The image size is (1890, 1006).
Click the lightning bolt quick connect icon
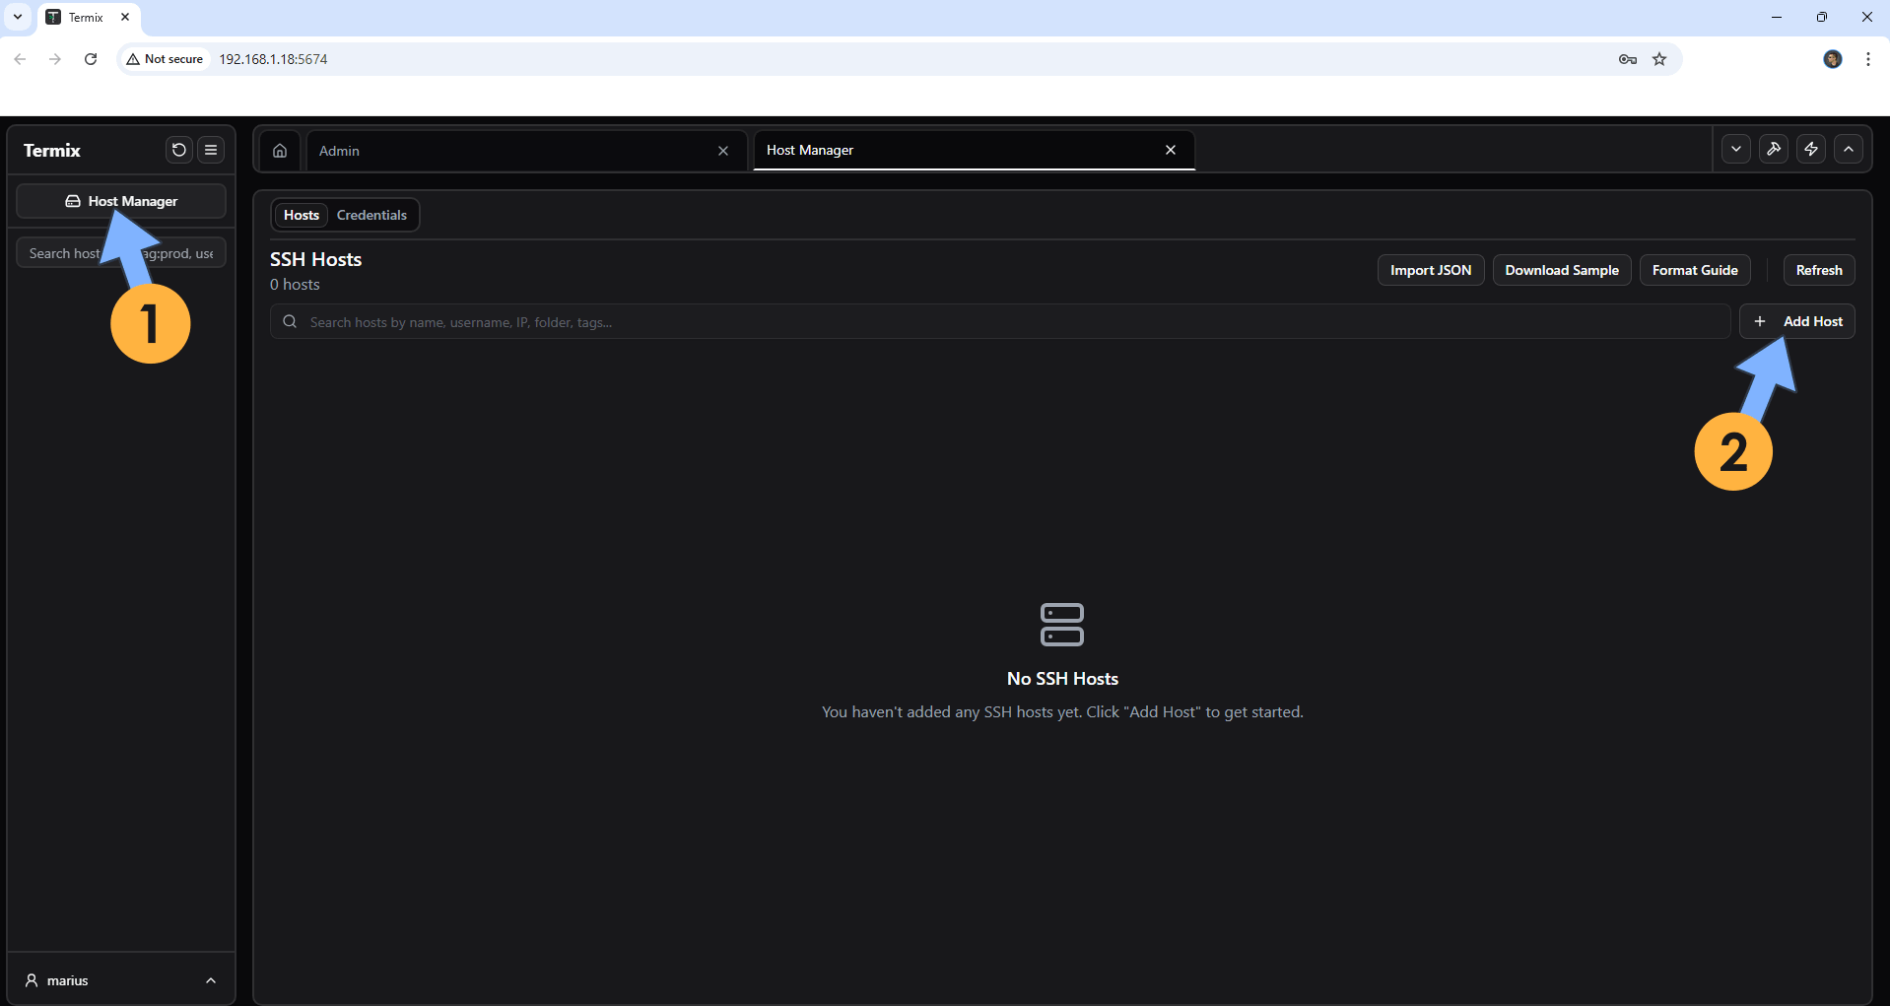tap(1811, 150)
